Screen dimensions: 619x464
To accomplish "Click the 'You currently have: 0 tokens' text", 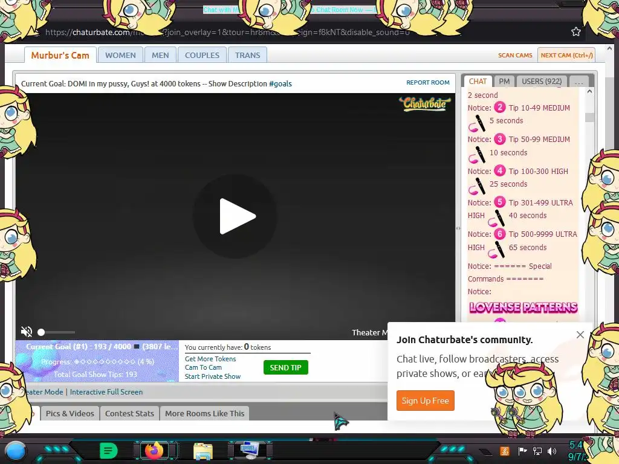I will tap(228, 347).
